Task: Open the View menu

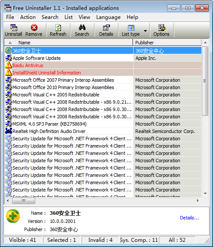Action: tap(85, 17)
